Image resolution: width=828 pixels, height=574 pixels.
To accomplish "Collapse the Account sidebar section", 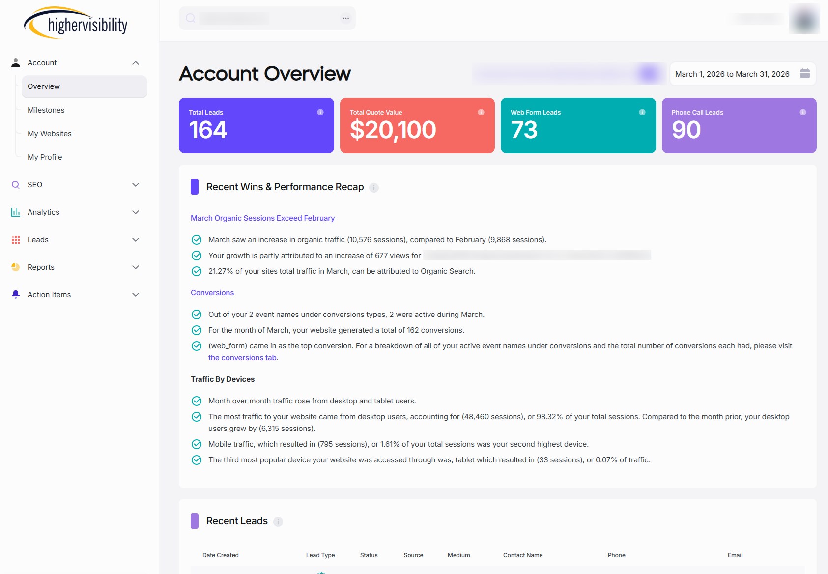I will point(136,63).
